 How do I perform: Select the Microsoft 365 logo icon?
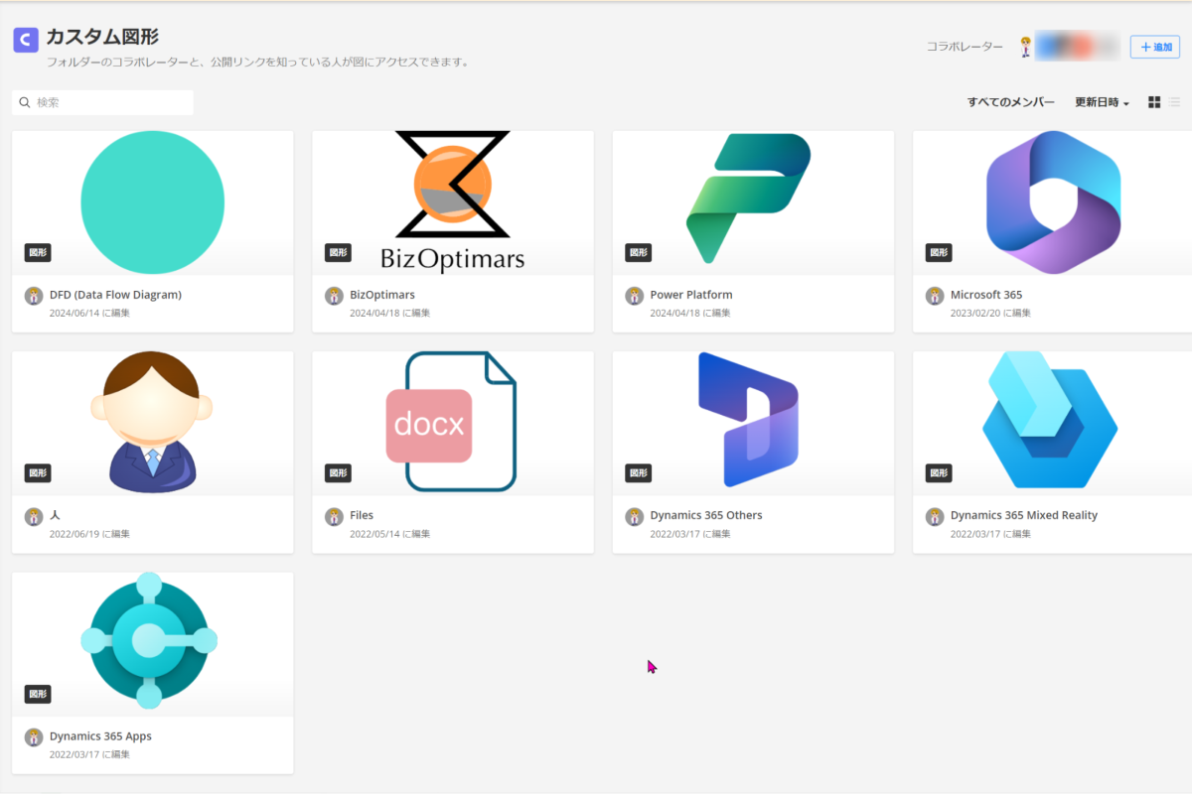click(1053, 201)
